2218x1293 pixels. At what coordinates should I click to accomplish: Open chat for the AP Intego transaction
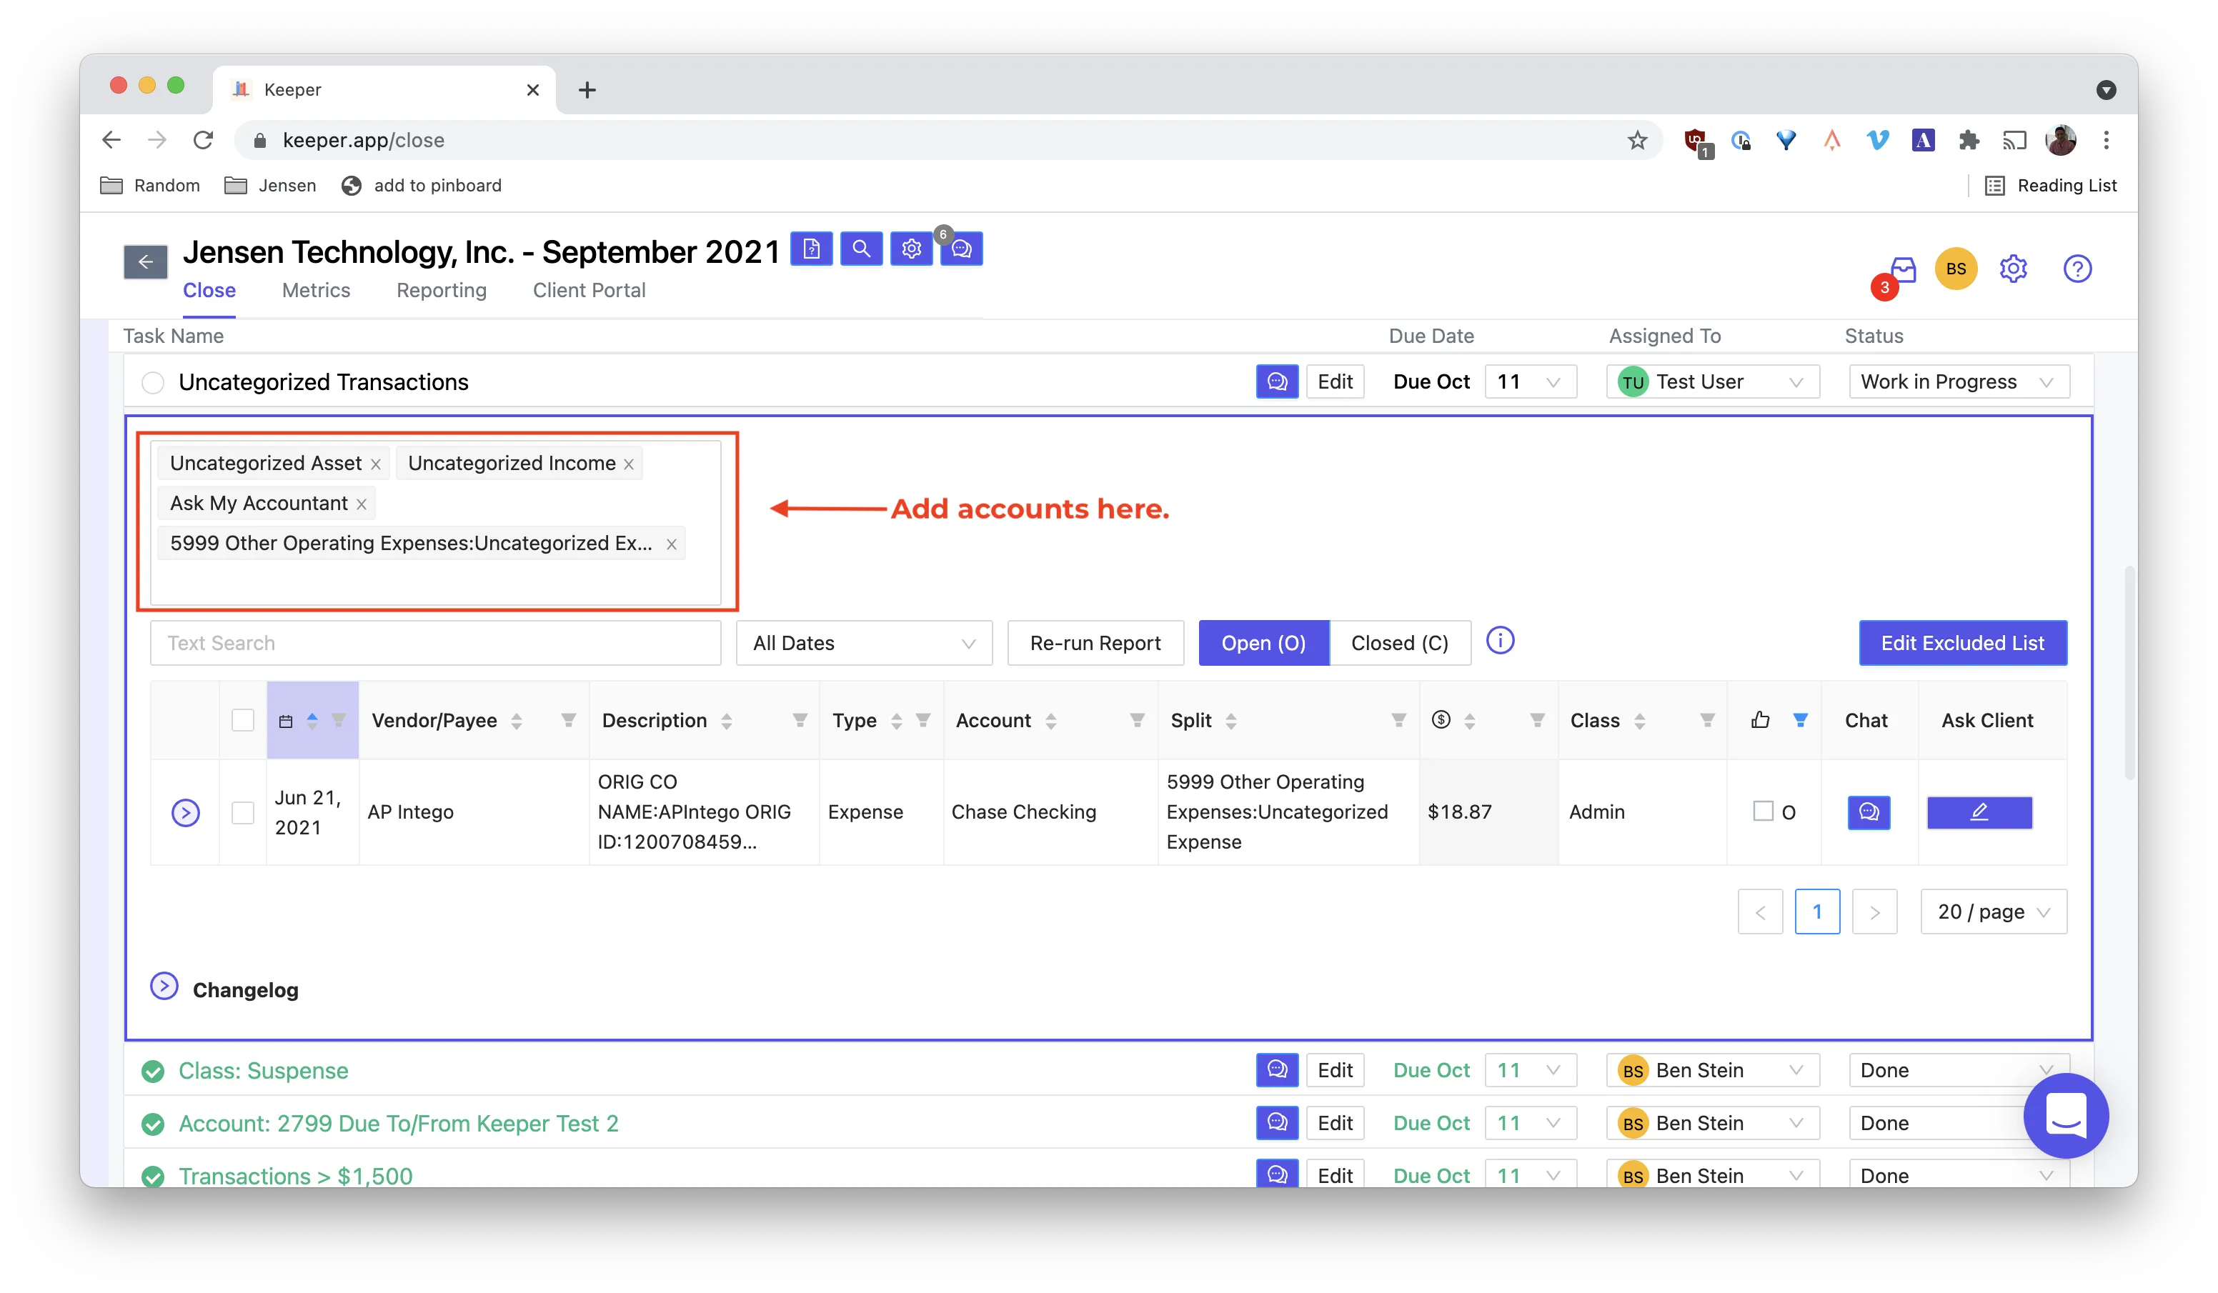click(x=1869, y=812)
